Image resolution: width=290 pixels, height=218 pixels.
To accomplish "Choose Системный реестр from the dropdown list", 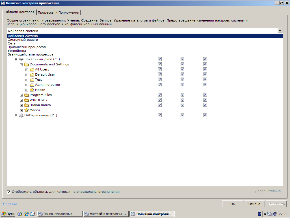I will [x=145, y=40].
